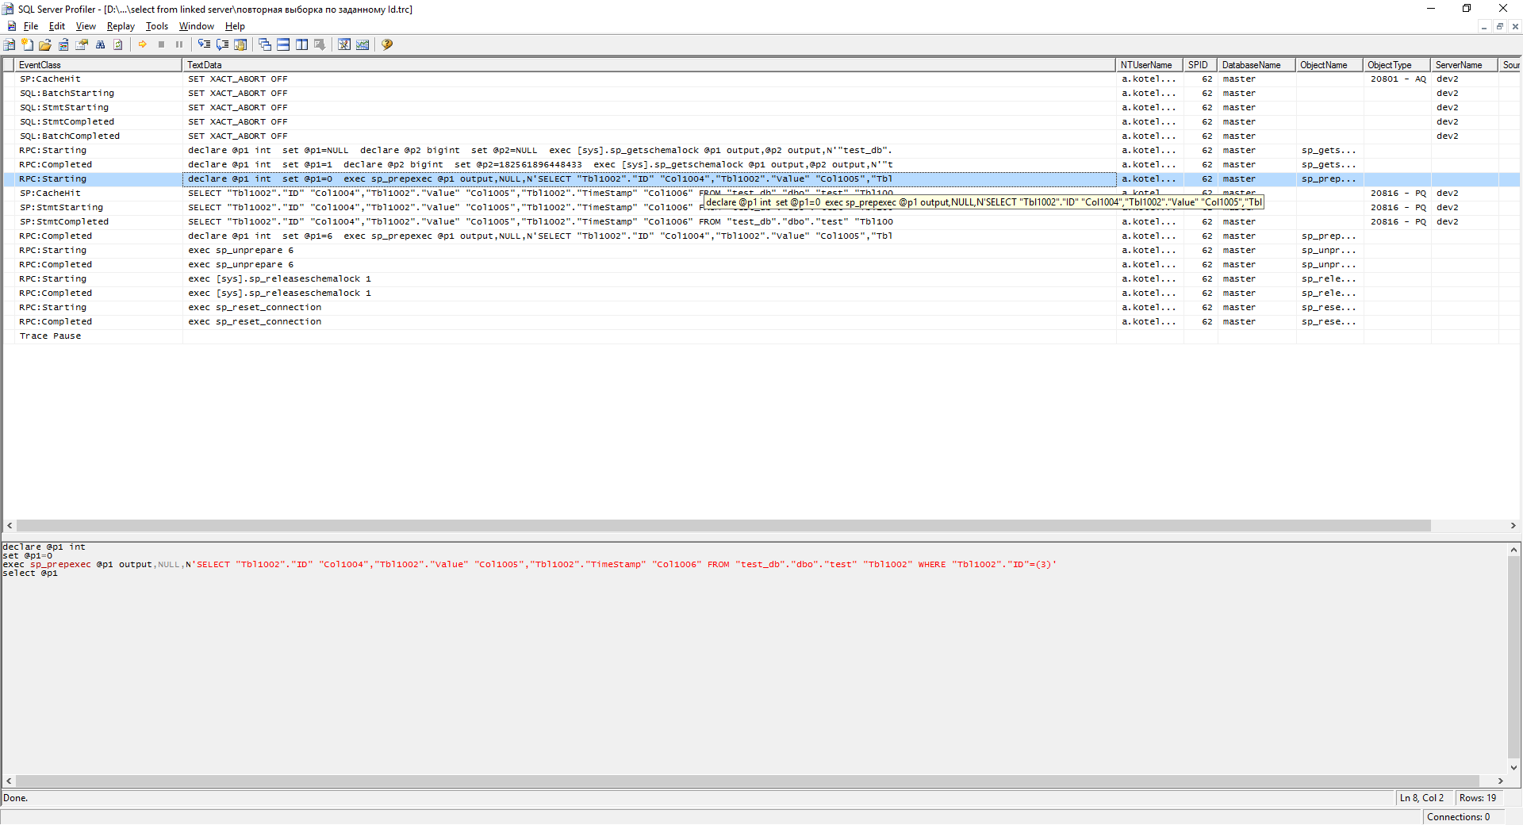Open trace Properties from the toolbar

pos(82,44)
